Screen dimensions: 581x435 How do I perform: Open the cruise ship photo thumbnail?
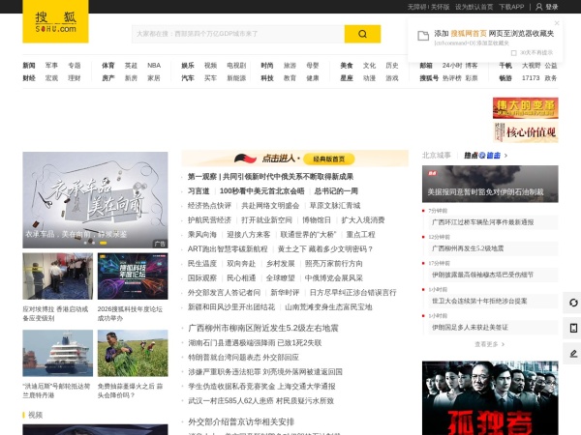pos(58,353)
